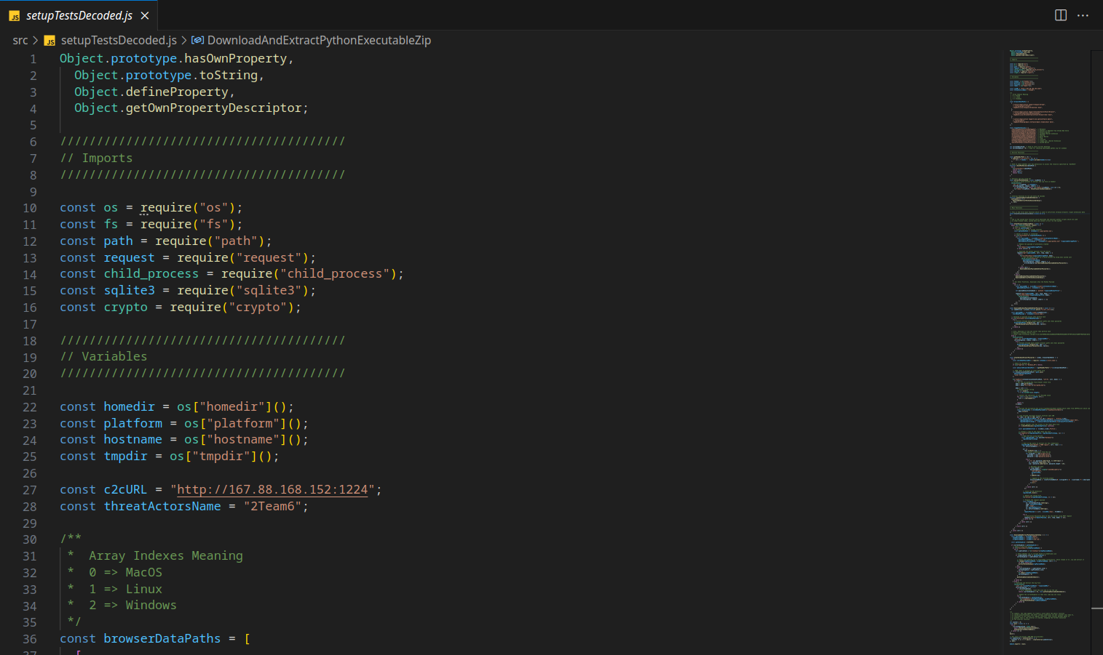
Task: Click the platform constant name
Action: pyautogui.click(x=133, y=424)
